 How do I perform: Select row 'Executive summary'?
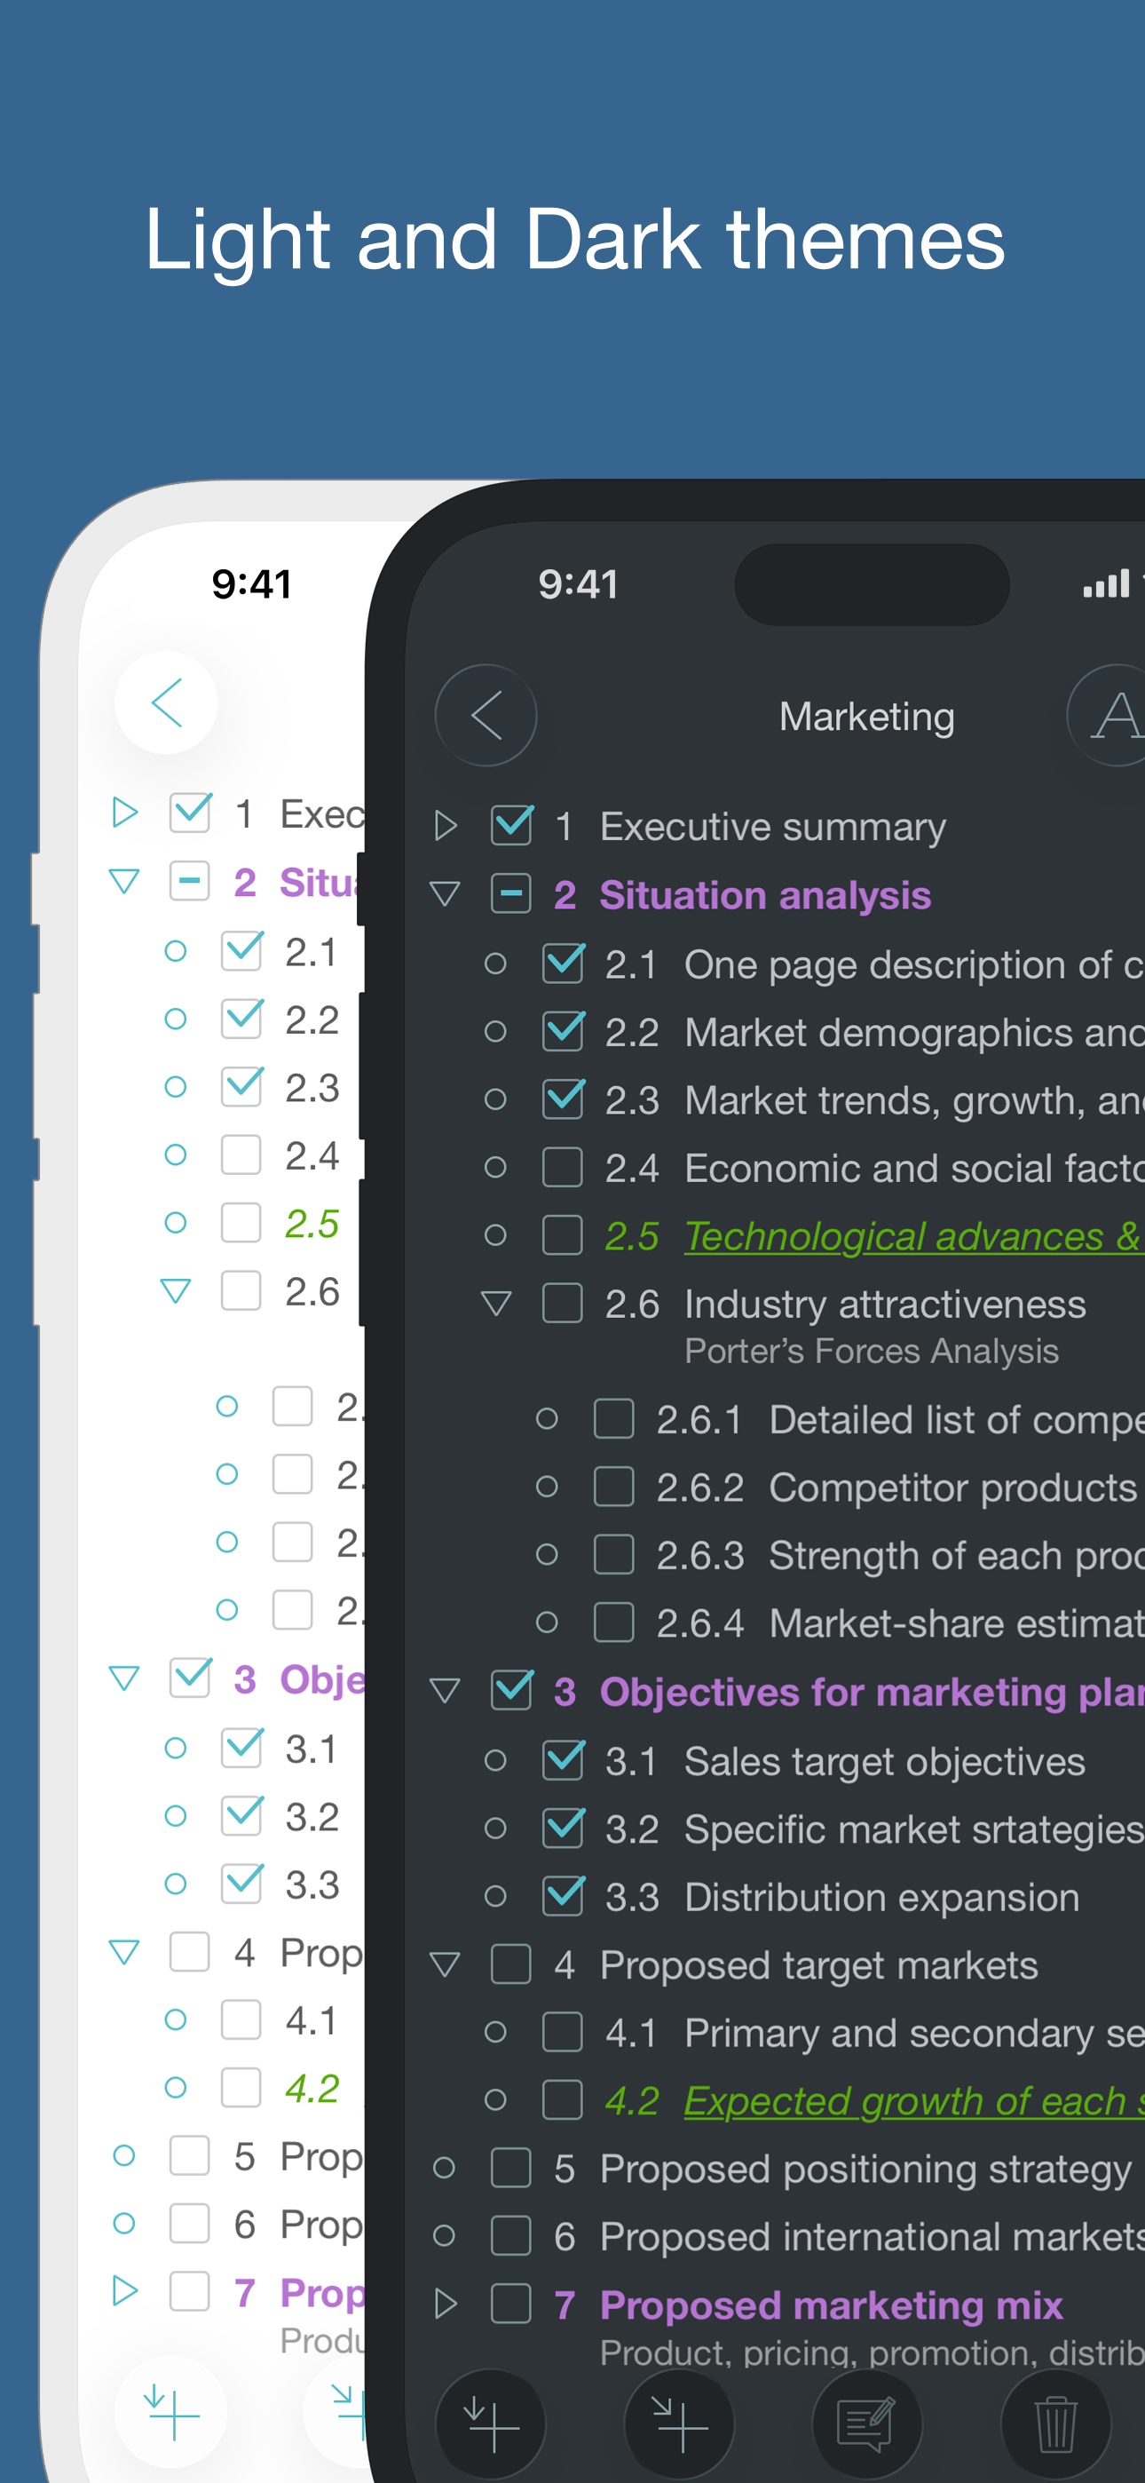773,826
